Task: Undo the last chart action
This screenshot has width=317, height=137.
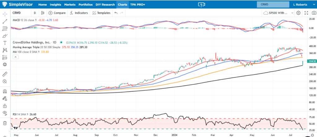Action: (x=116, y=13)
